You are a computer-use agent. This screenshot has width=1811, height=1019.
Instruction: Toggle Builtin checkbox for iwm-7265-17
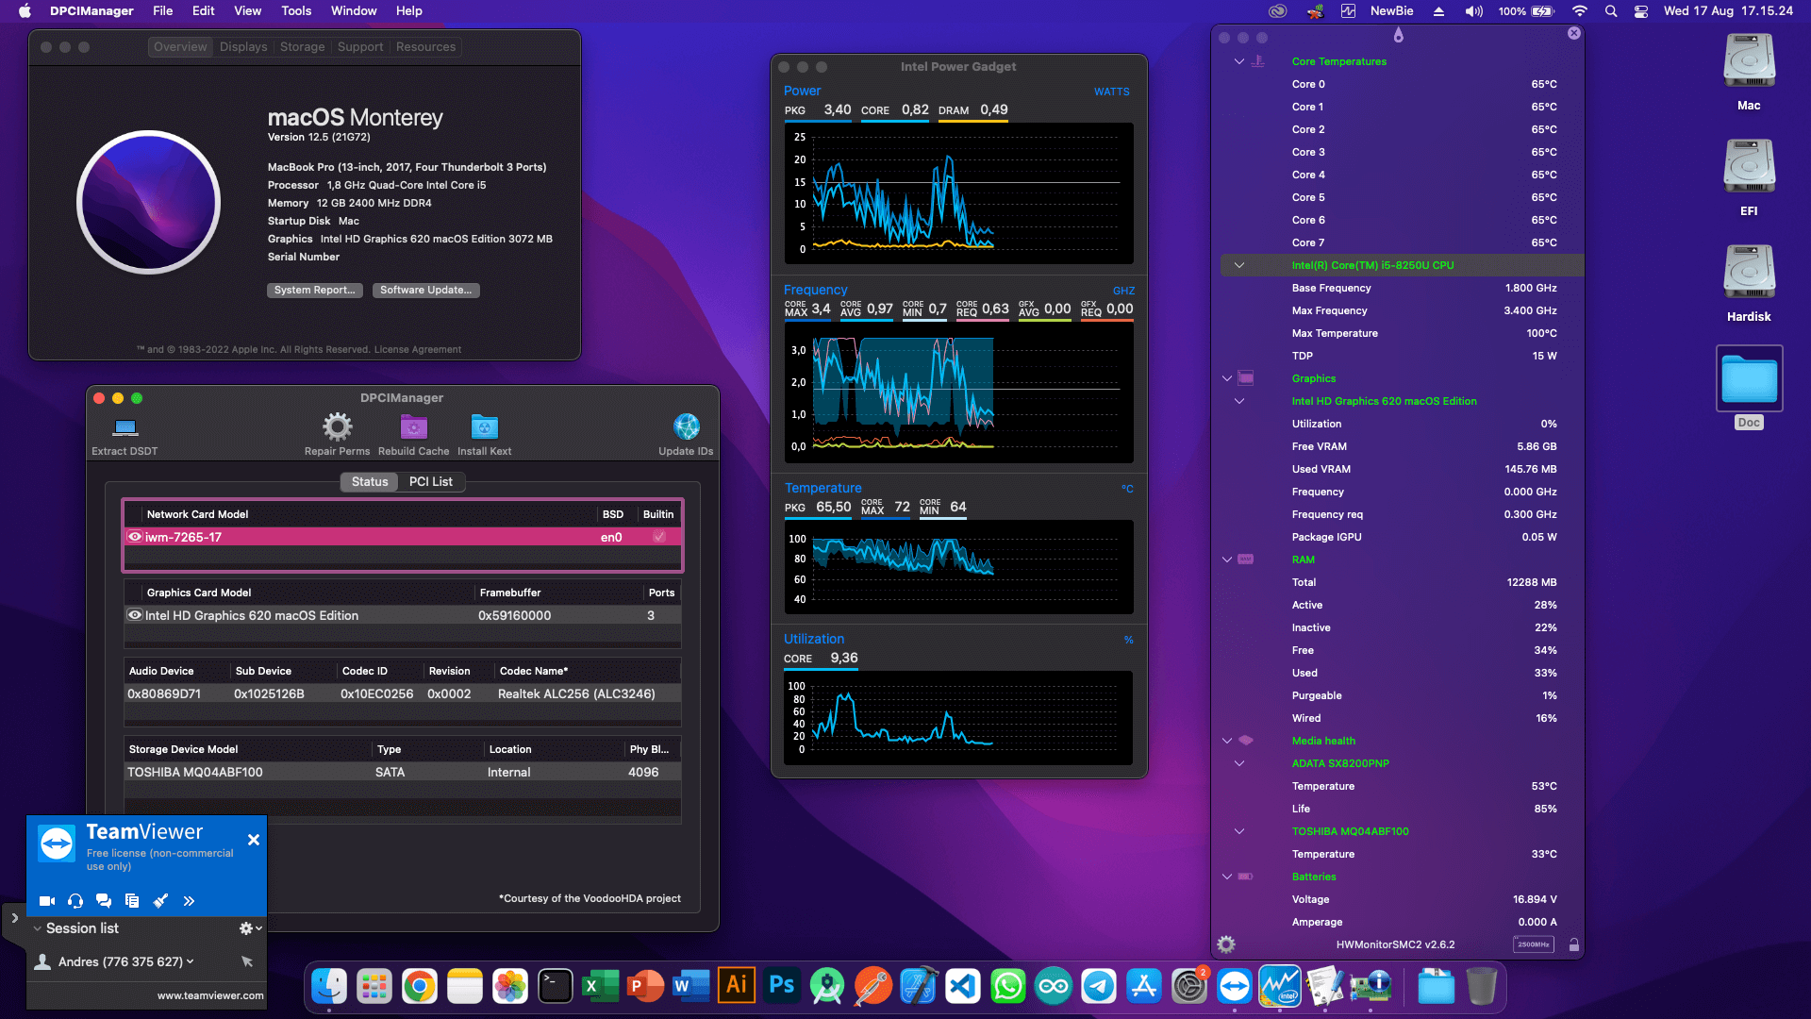tap(659, 537)
